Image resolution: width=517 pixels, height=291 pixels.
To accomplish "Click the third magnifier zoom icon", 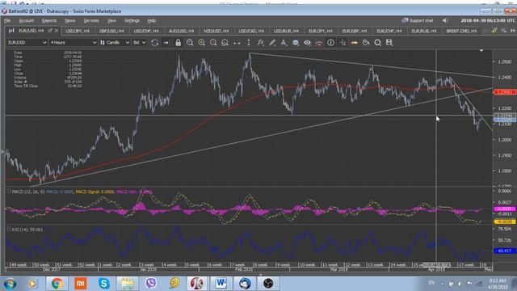I will (213, 43).
